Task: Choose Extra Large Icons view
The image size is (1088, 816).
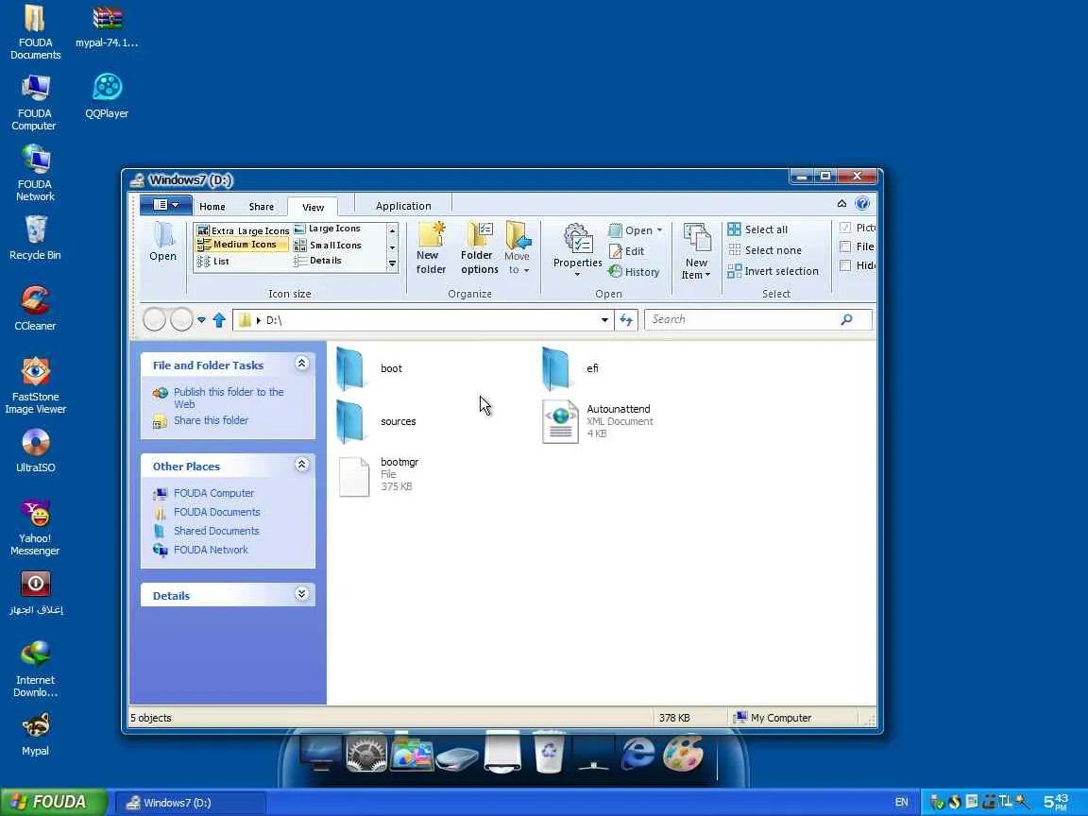Action: tap(243, 230)
